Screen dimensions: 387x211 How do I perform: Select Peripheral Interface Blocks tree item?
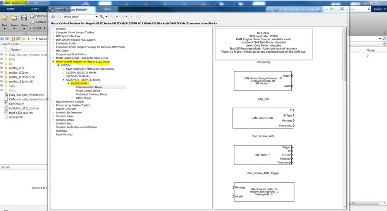point(91,94)
